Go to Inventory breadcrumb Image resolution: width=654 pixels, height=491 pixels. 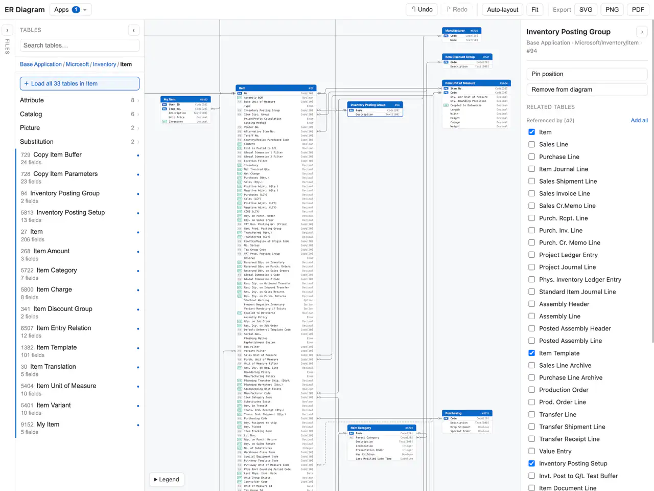pyautogui.click(x=104, y=64)
